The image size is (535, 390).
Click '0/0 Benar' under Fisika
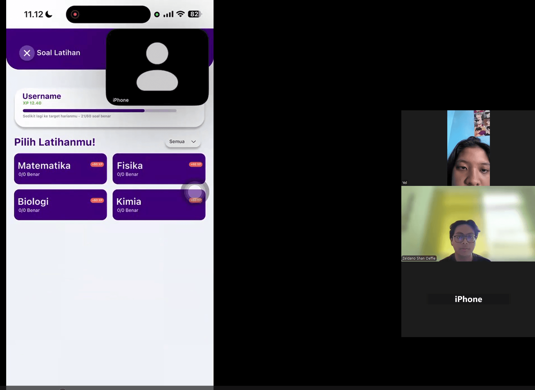(x=128, y=174)
